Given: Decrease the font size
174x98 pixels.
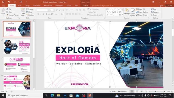Looking at the screenshot, I should click(x=60, y=10).
